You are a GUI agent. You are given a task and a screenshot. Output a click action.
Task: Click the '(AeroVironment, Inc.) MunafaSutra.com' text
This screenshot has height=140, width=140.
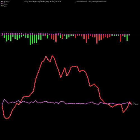coord(91,2)
